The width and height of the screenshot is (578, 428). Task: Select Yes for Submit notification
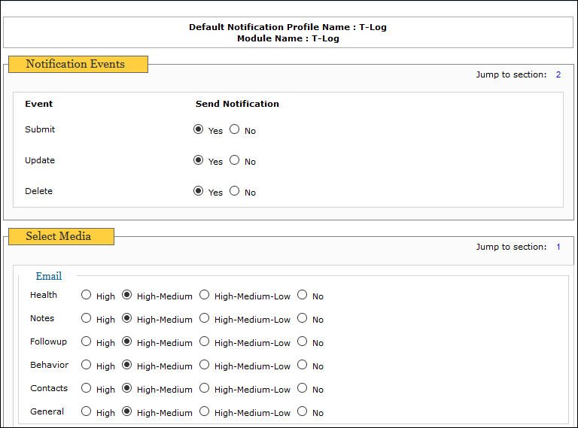[199, 129]
